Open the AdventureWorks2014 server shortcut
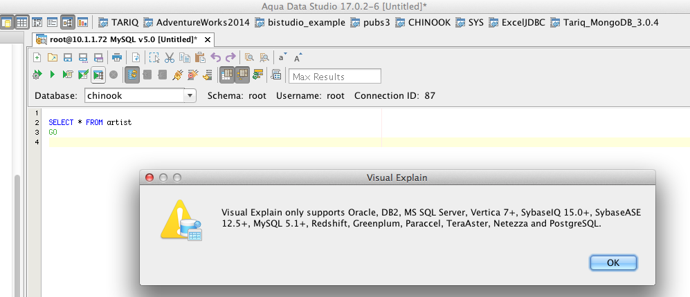This screenshot has width=690, height=297. (197, 22)
